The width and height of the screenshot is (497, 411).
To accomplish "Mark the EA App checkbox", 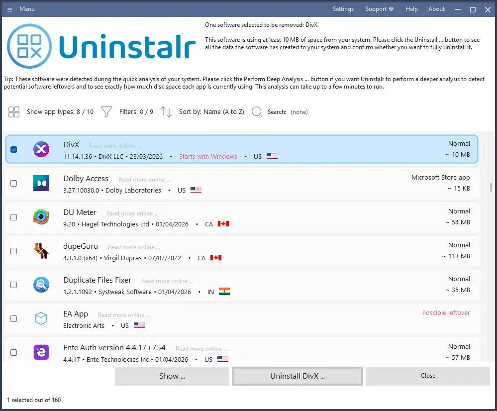I will pos(13,319).
